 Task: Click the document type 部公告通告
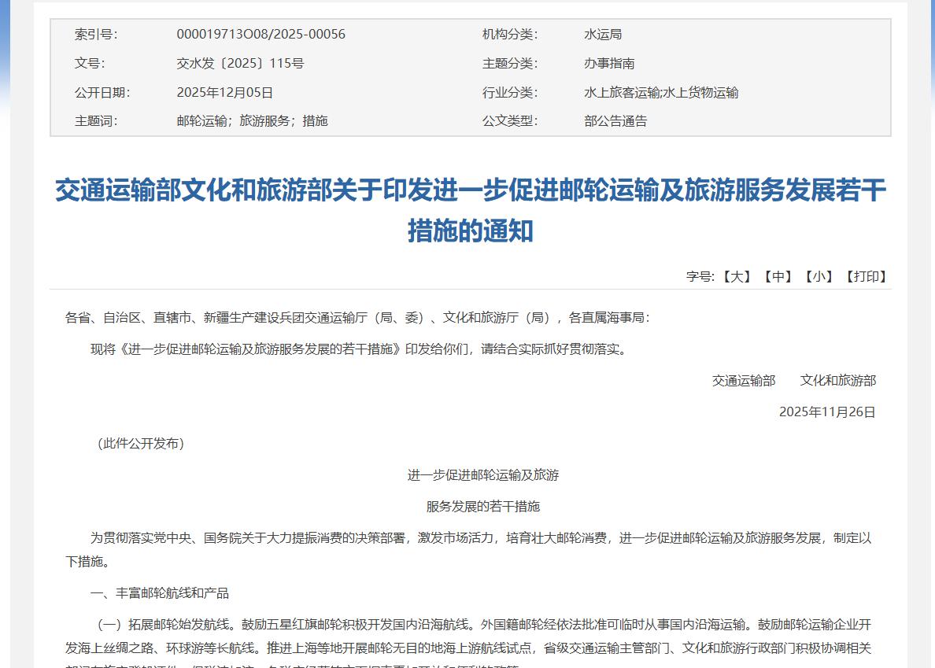pos(615,121)
